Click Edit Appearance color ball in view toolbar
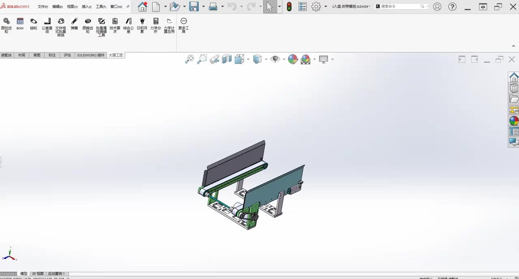Image resolution: width=519 pixels, height=279 pixels. (x=293, y=59)
